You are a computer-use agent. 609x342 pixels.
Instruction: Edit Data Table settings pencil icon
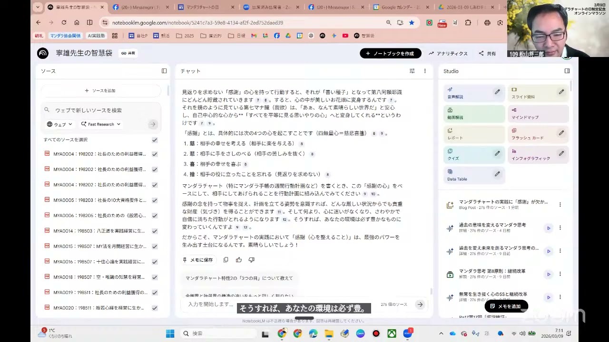497,174
